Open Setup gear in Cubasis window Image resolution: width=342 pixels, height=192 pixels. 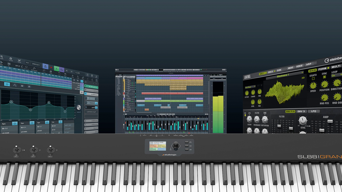pos(11,58)
